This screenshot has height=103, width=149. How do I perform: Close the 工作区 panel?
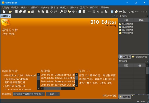(147, 16)
